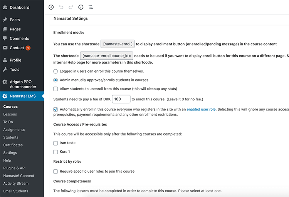Select Admin manually approves/enrolls radio
289x197 pixels.
point(55,80)
